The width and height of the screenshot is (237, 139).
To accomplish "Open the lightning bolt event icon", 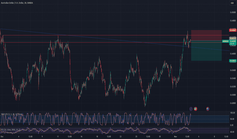I will point(191,109).
